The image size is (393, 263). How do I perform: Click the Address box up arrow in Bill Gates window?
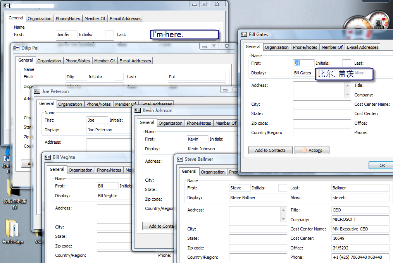click(347, 86)
